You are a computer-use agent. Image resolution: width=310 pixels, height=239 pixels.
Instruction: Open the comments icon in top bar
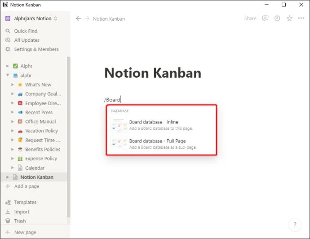tap(265, 18)
